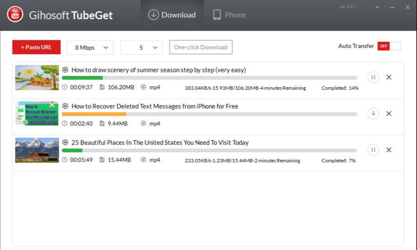Minimize the TubeGet window
417x250 pixels.
[x=392, y=8]
